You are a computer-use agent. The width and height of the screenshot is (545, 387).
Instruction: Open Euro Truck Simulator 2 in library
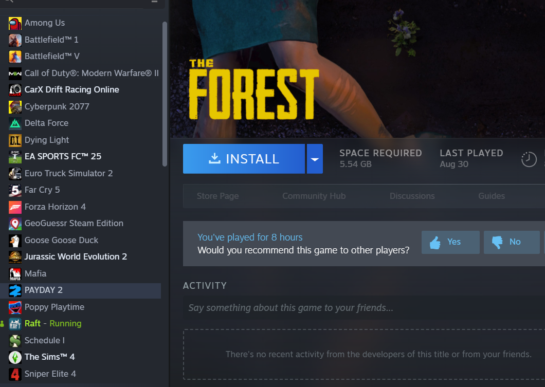point(80,173)
